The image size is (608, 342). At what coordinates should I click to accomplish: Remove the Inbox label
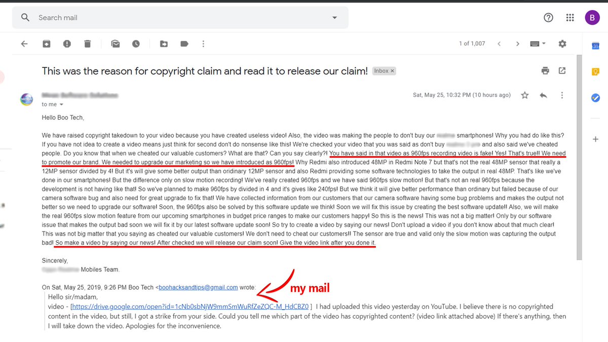coord(392,71)
